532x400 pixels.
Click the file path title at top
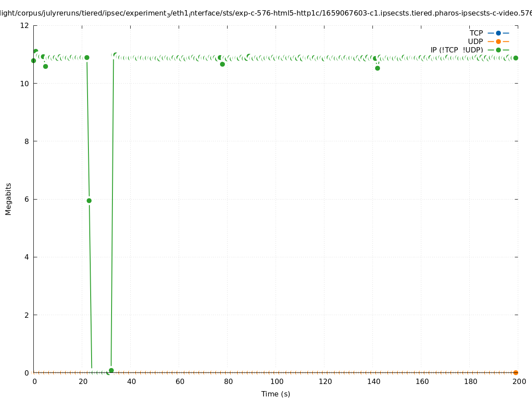point(266,13)
